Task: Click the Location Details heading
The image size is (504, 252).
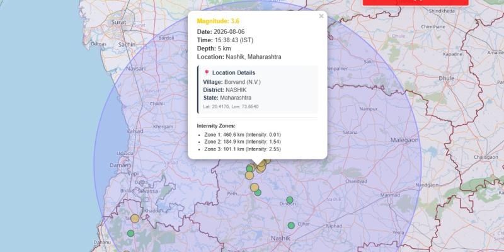Action: click(x=234, y=72)
